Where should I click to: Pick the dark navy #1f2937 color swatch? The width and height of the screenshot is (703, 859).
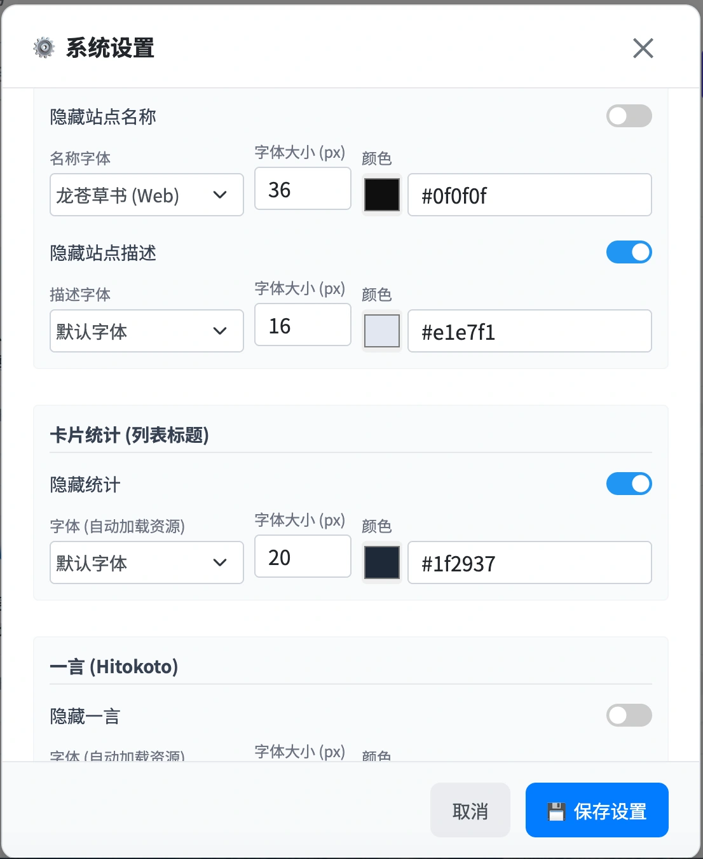(382, 562)
